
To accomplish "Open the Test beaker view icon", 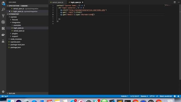I will pos(3,41).
